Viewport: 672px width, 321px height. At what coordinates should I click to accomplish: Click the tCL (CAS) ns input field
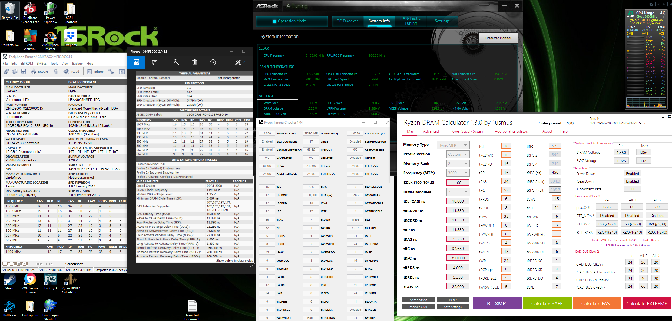[458, 201]
